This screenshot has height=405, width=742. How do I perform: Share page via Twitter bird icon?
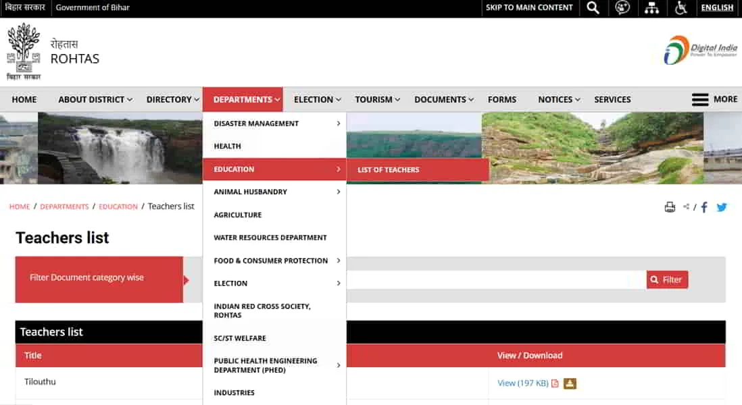pyautogui.click(x=722, y=207)
